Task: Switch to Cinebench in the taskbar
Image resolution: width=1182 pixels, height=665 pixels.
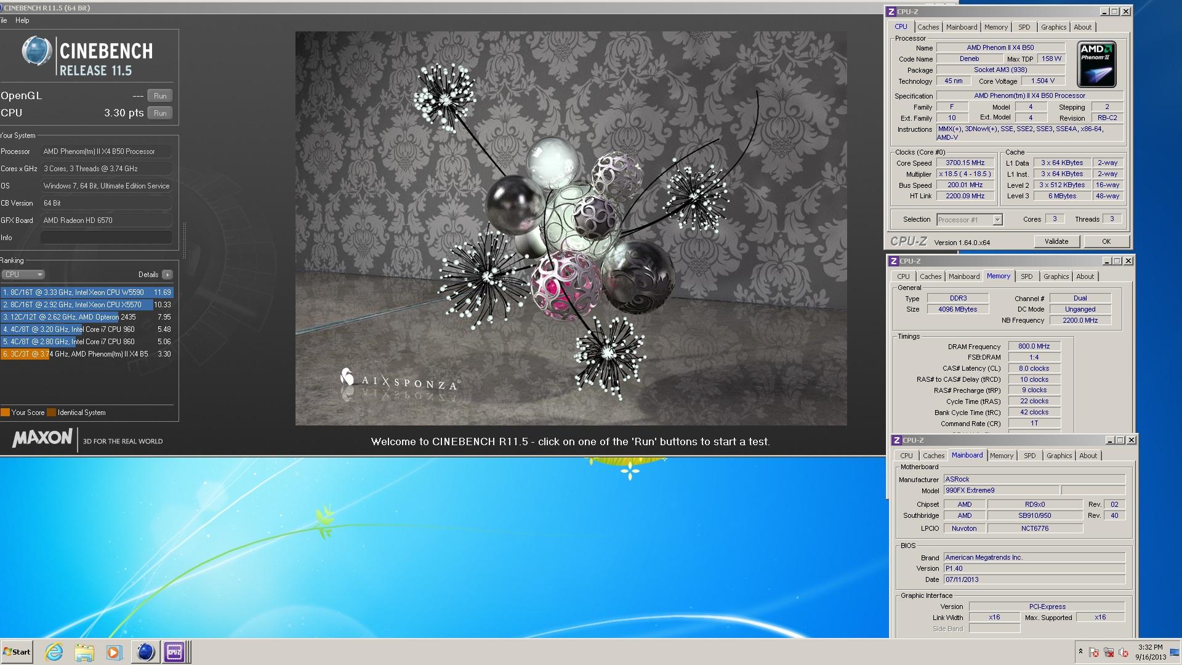Action: pyautogui.click(x=145, y=652)
